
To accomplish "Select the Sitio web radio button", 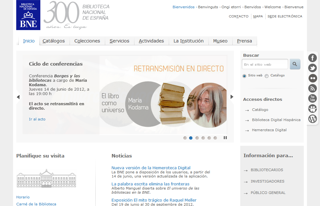I will 244,76.
